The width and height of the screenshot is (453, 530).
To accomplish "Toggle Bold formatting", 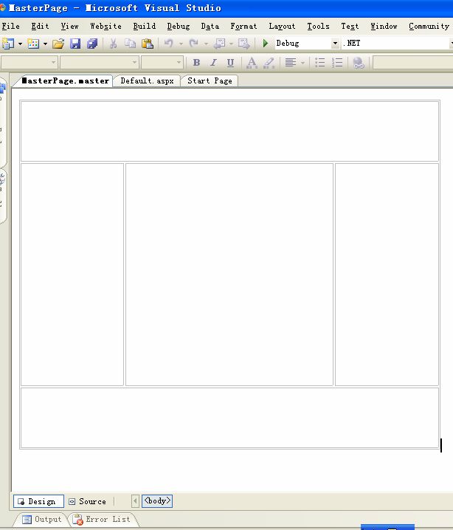I will tap(196, 63).
